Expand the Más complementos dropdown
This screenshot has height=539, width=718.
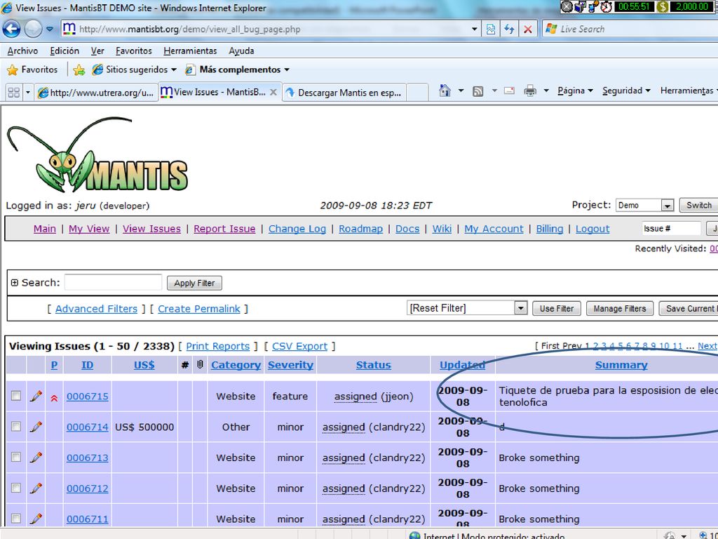click(287, 69)
